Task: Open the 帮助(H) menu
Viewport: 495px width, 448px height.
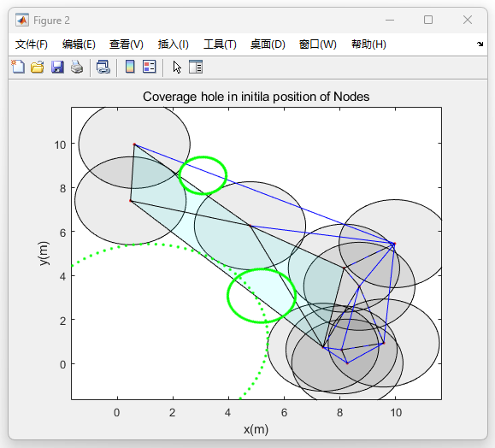Action: pos(368,44)
